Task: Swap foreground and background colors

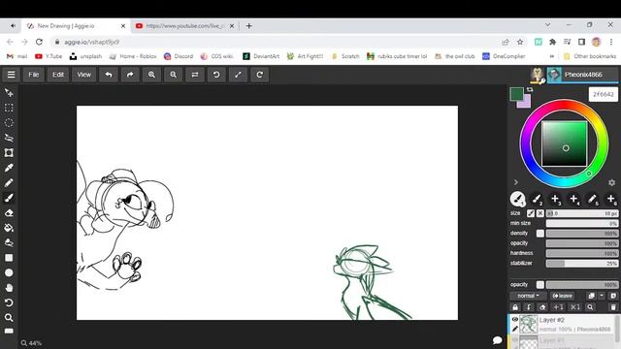Action: pyautogui.click(x=530, y=90)
